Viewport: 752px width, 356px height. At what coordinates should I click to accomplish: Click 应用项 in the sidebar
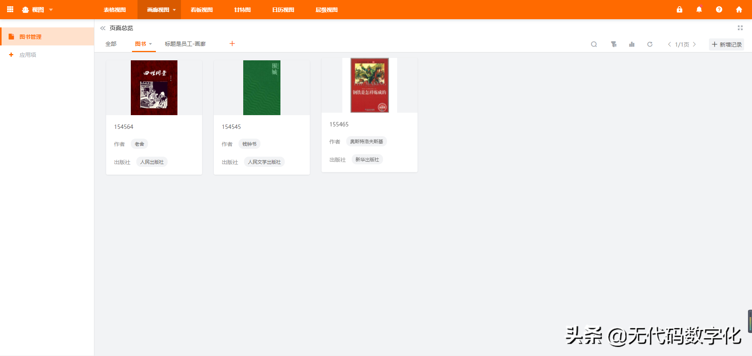(28, 55)
